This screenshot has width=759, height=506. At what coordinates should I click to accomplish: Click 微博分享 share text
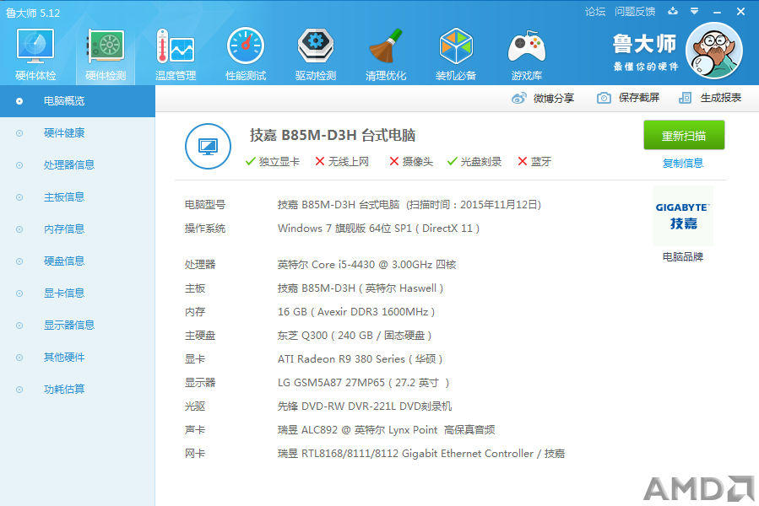(553, 98)
